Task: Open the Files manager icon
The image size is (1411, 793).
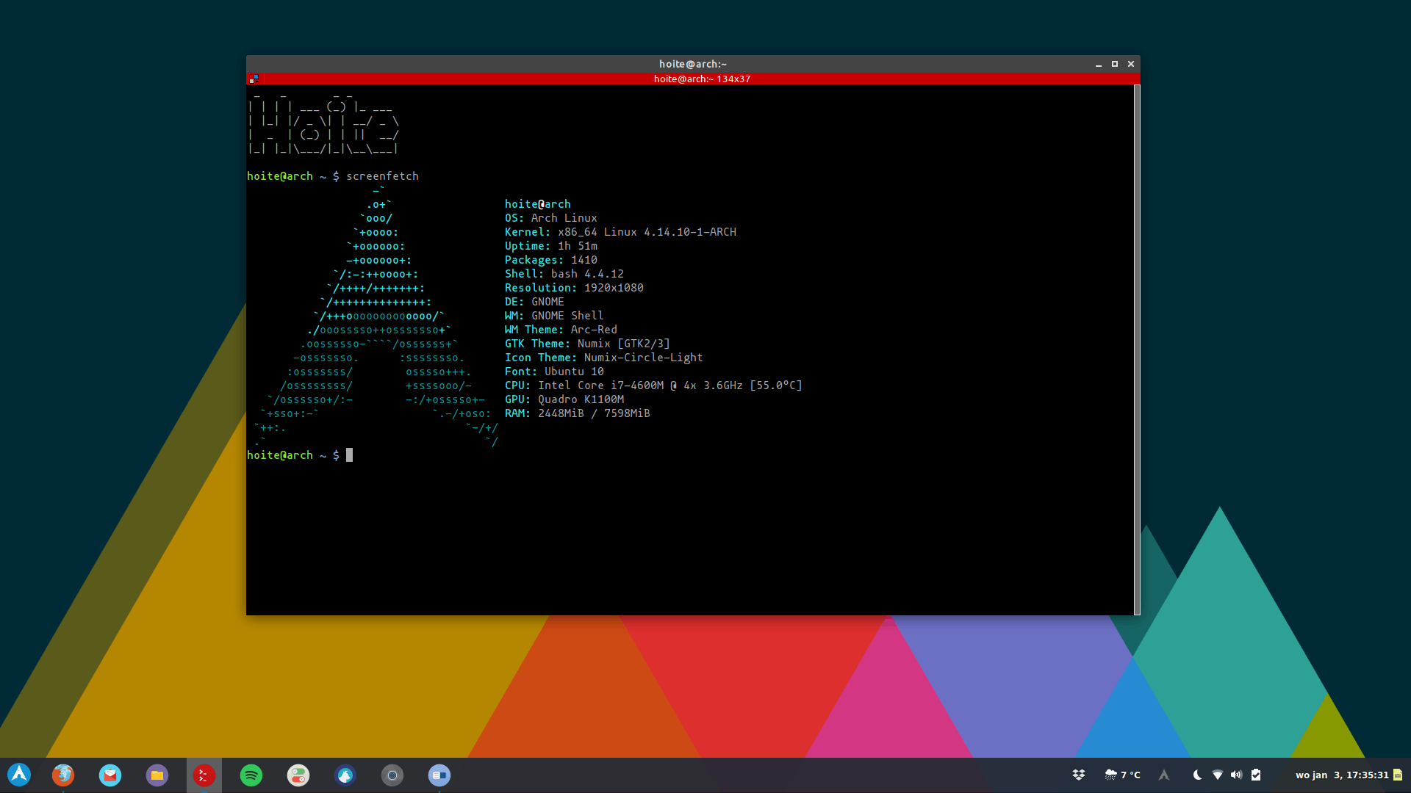Action: [x=157, y=775]
